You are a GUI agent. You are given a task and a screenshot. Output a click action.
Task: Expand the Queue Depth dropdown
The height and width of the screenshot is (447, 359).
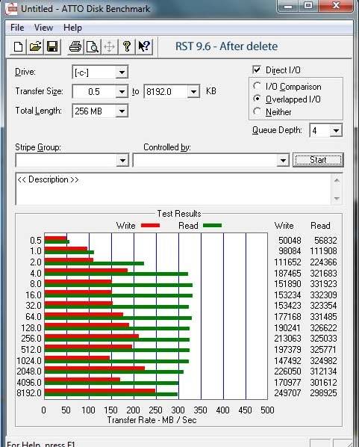tap(336, 131)
